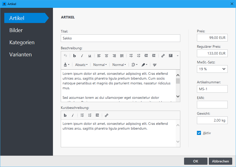The image size is (236, 167).
Task: Switch to the Bilder section
Action: 16,30
